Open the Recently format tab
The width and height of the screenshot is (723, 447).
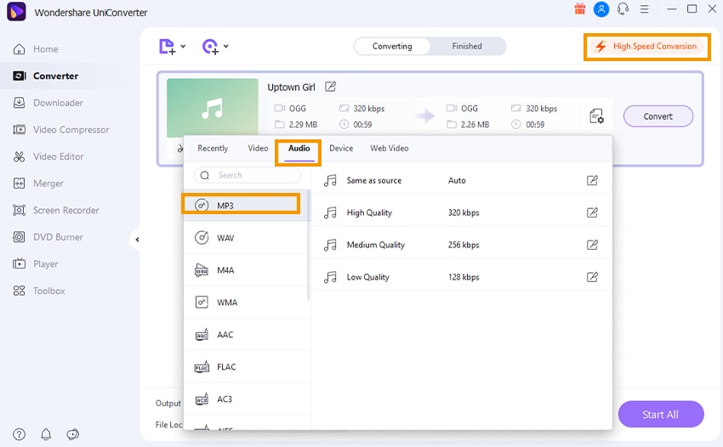pos(213,149)
